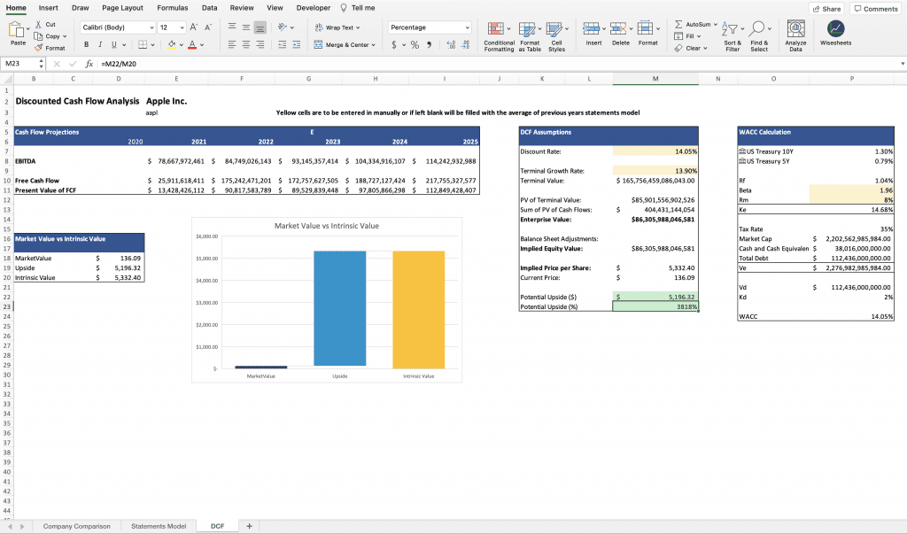Toggle bold formatting

(86, 44)
